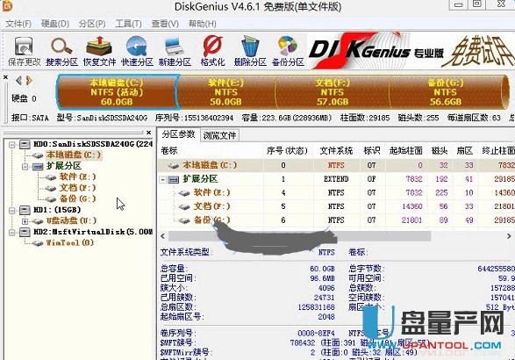Image resolution: width=515 pixels, height=360 pixels.
Task: Select the 文档(F:) table row
Action: pyautogui.click(x=336, y=206)
